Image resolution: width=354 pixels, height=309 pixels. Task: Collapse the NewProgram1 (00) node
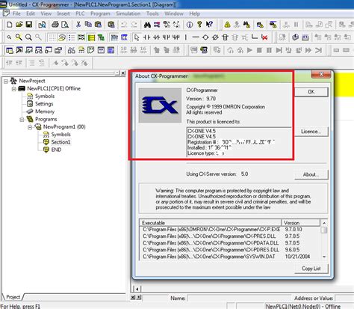point(30,127)
